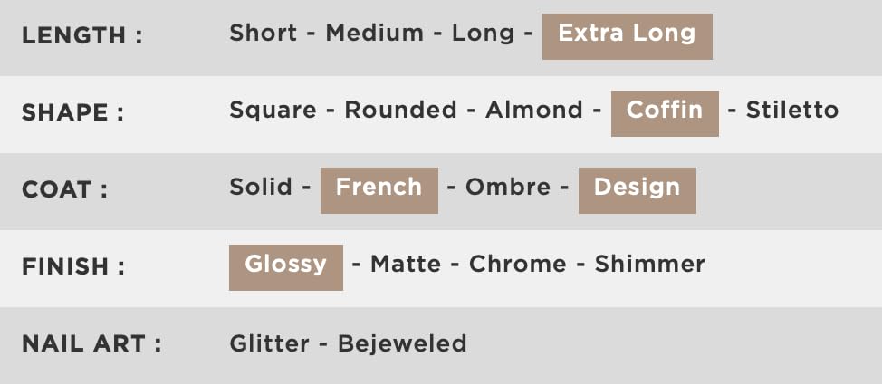Select Almond nail shape
The height and width of the screenshot is (386, 882).
coord(533,110)
